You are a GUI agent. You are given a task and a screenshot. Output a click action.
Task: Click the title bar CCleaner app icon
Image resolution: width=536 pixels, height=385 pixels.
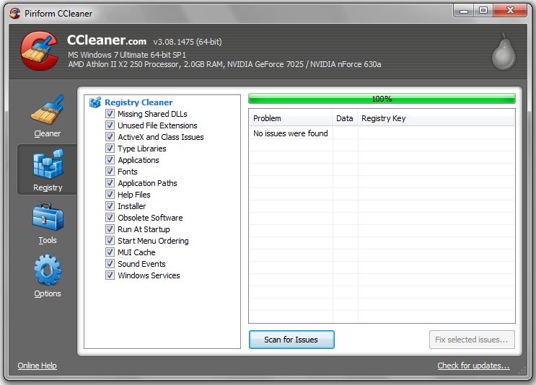coord(14,13)
